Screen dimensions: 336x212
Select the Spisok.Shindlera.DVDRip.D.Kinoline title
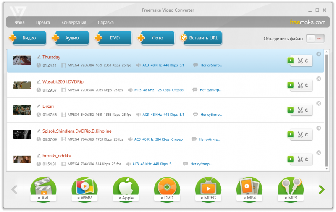[77, 131]
